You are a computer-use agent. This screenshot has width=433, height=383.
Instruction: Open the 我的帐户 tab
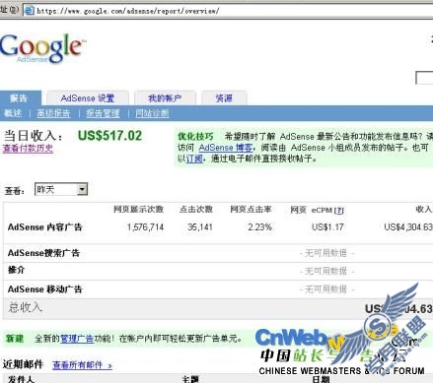[x=165, y=98]
